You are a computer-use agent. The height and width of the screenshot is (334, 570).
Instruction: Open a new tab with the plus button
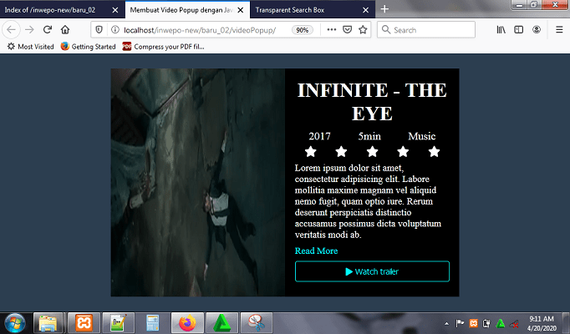384,9
